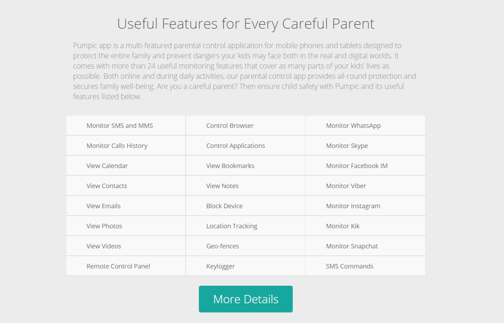Select the Block Device feature

click(x=245, y=206)
